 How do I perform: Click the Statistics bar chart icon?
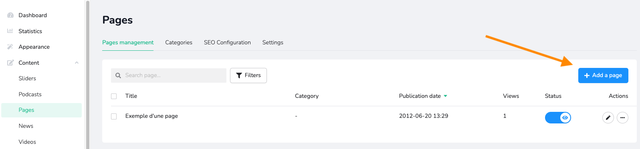[10, 31]
